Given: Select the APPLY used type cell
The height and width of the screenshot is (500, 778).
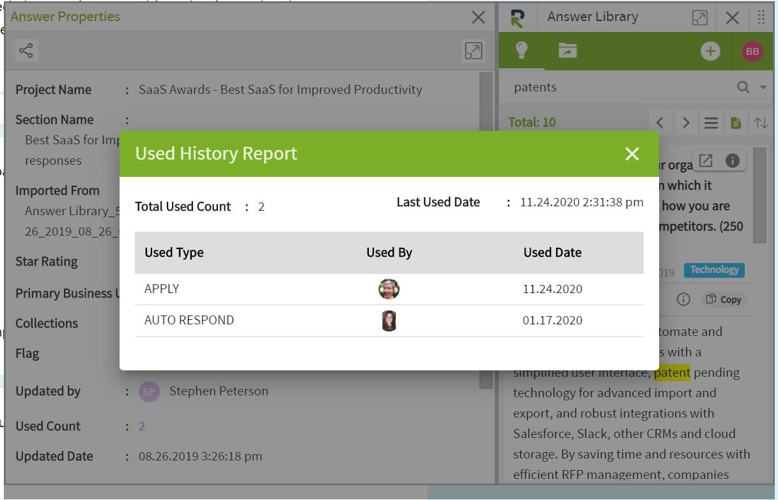Looking at the screenshot, I should (x=162, y=289).
